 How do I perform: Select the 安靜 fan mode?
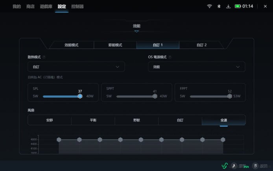point(49,120)
